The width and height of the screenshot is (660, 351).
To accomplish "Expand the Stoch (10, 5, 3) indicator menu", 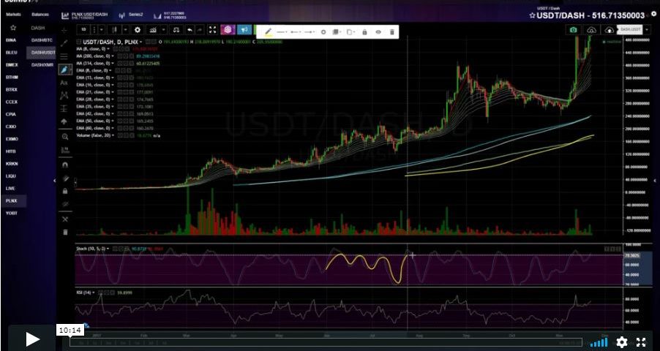I will pyautogui.click(x=109, y=249).
